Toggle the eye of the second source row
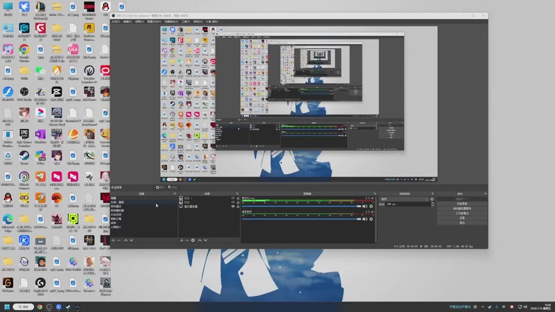The image size is (555, 312). [x=233, y=202]
